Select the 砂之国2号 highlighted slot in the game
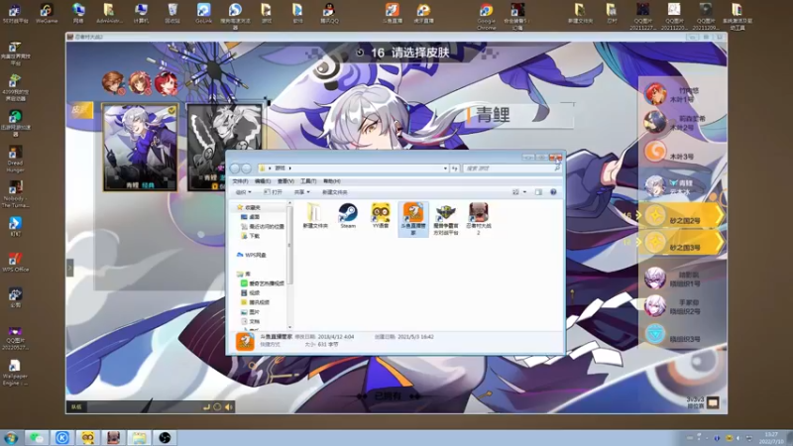Viewport: 793px width, 446px height. [681, 216]
